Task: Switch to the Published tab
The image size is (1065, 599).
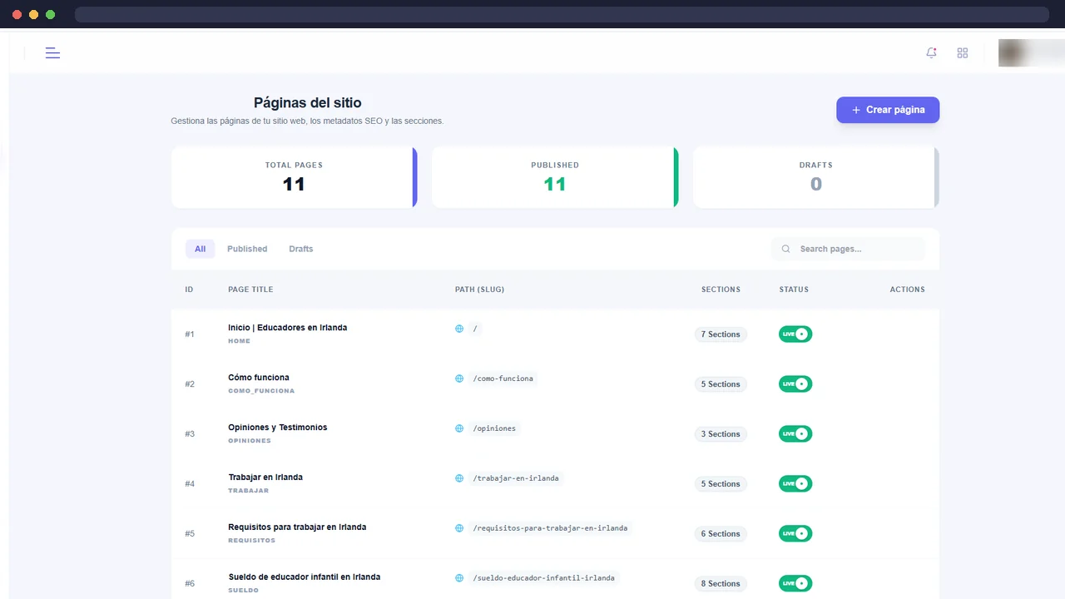Action: point(247,249)
